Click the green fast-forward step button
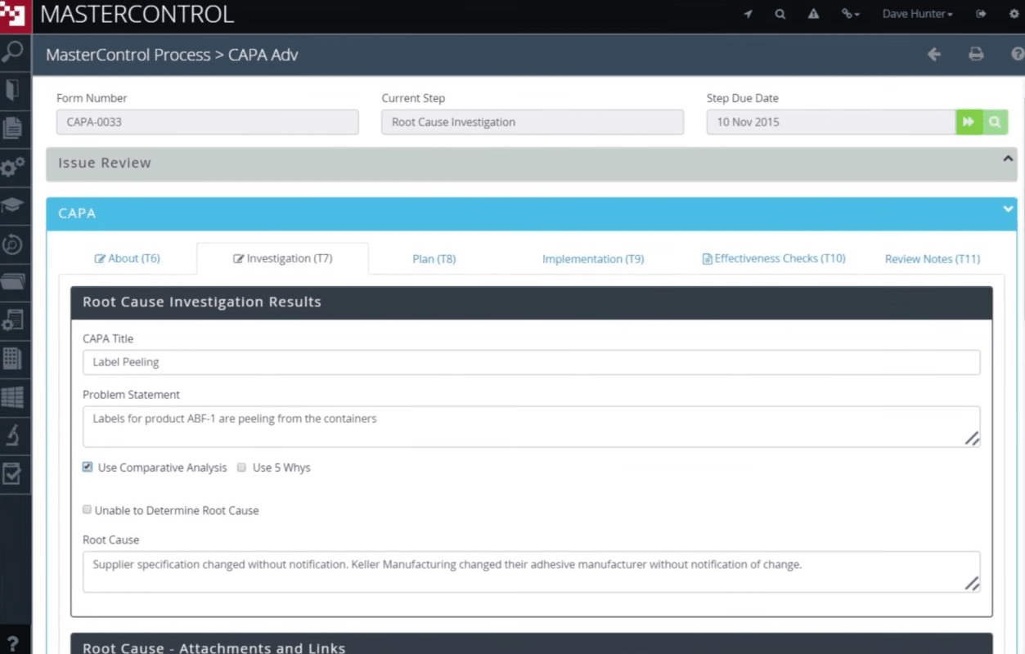The height and width of the screenshot is (654, 1025). (x=969, y=121)
